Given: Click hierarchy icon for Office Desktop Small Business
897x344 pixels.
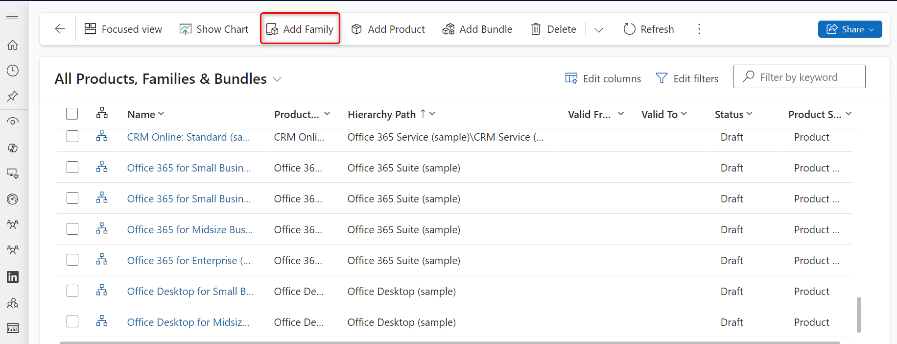Looking at the screenshot, I should click(x=102, y=290).
